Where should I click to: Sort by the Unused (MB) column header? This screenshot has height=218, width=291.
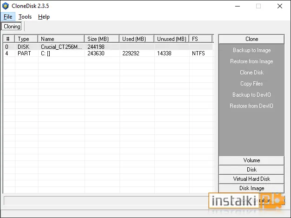pyautogui.click(x=172, y=39)
